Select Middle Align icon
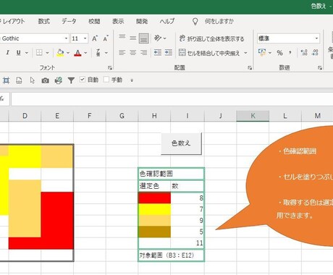Screen dimensions: 333x275 (132, 38)
